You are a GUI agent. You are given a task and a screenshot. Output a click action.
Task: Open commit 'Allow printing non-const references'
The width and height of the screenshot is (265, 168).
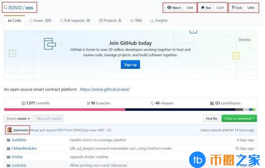click(98, 165)
